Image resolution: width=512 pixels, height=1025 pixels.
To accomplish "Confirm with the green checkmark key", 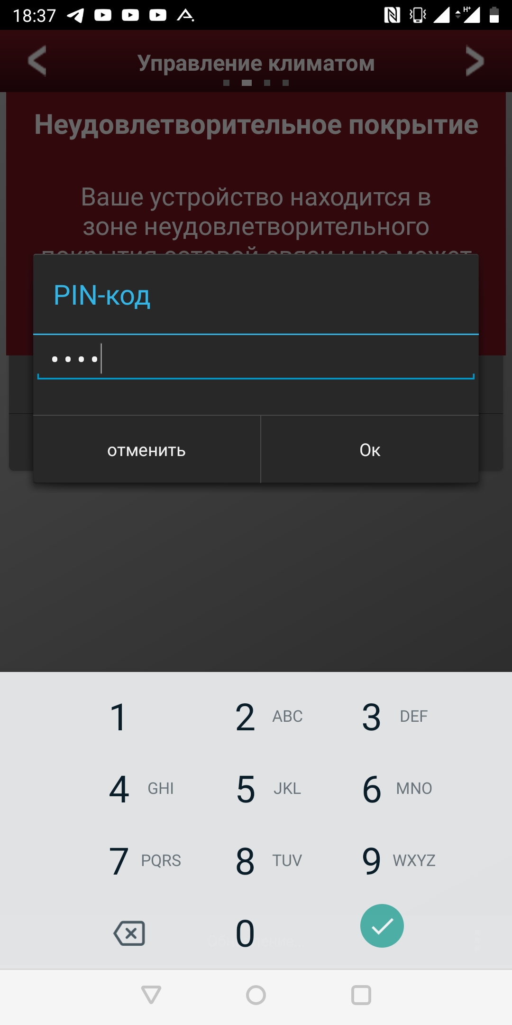I will tap(382, 926).
